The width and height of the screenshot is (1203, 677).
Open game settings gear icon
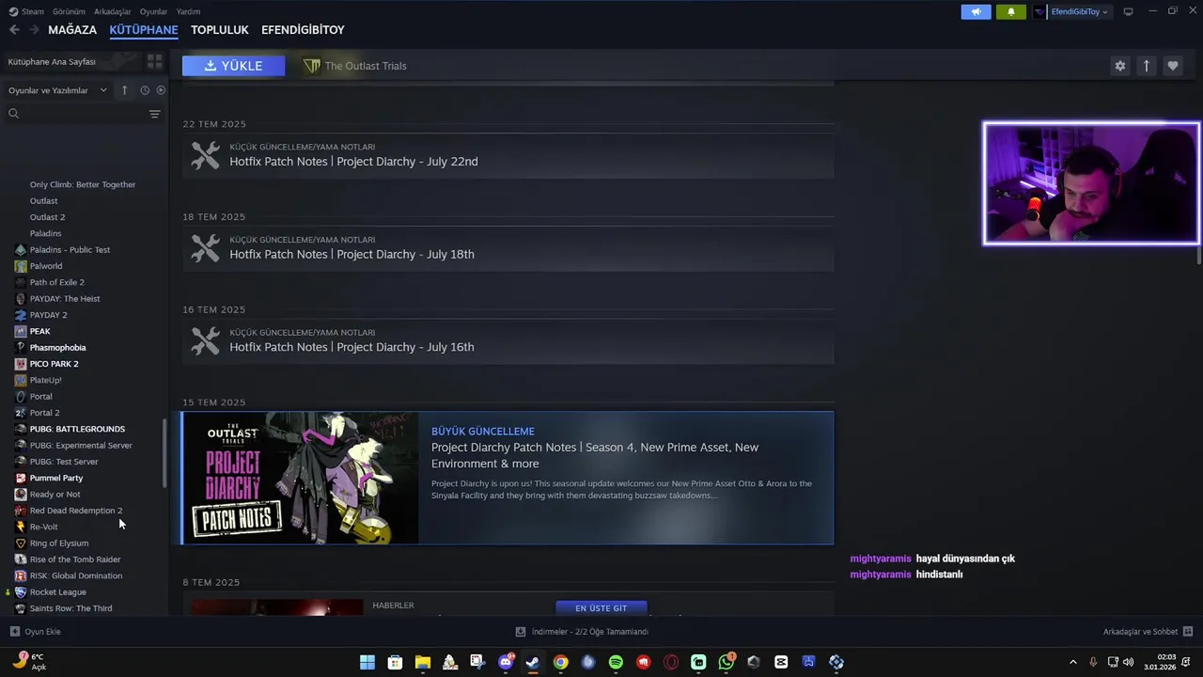click(x=1119, y=66)
